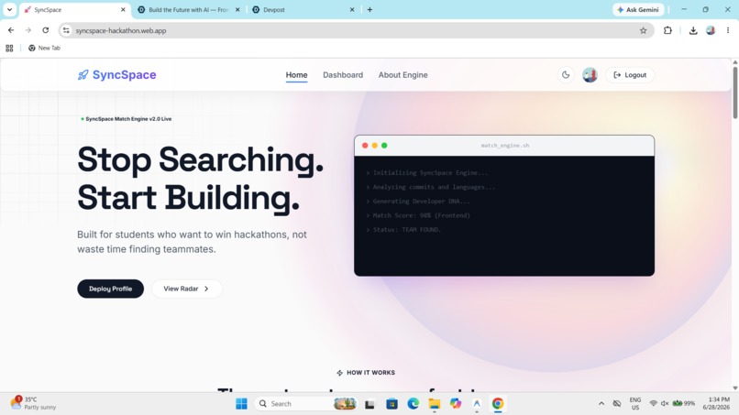Click the yellow dot in terminal window
The image size is (739, 415).
pos(375,146)
